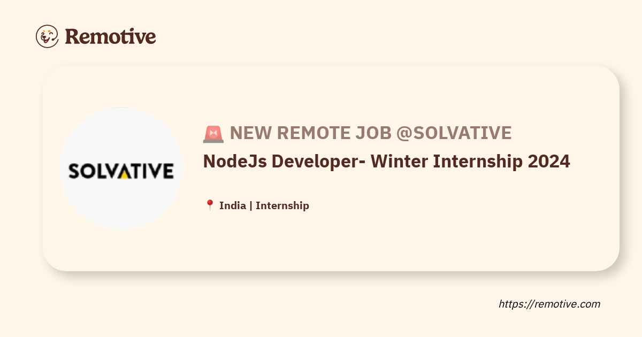
Task: Open the Remotive wordmark homepage link
Action: (110, 36)
